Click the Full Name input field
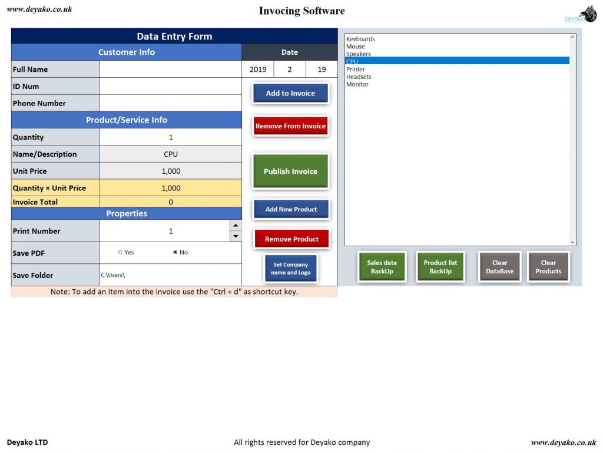Viewport: 603px width, 453px height. point(171,68)
